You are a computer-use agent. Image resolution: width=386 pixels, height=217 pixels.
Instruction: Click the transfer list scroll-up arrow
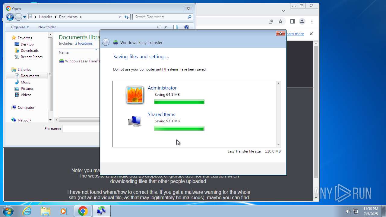[278, 83]
